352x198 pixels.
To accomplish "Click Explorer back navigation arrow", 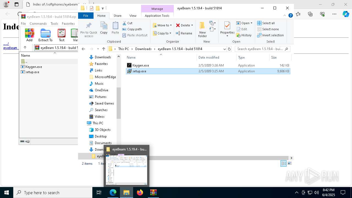I will [x=84, y=49].
